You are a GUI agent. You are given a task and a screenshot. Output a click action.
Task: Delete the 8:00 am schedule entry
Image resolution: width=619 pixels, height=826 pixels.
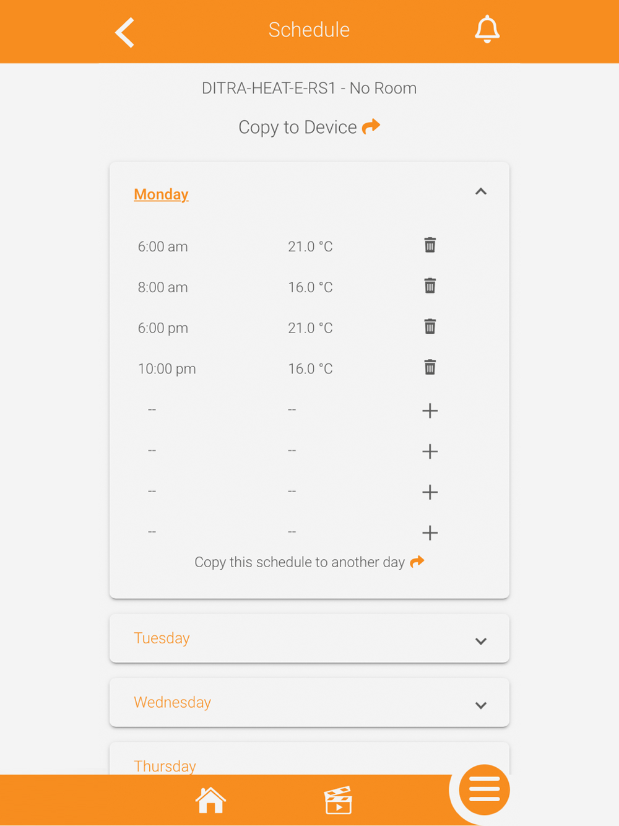(430, 286)
